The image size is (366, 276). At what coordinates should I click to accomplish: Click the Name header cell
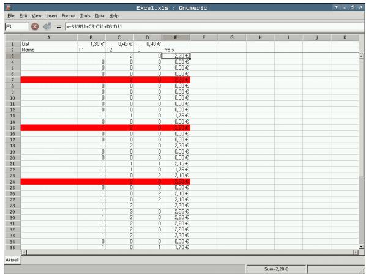coord(49,50)
